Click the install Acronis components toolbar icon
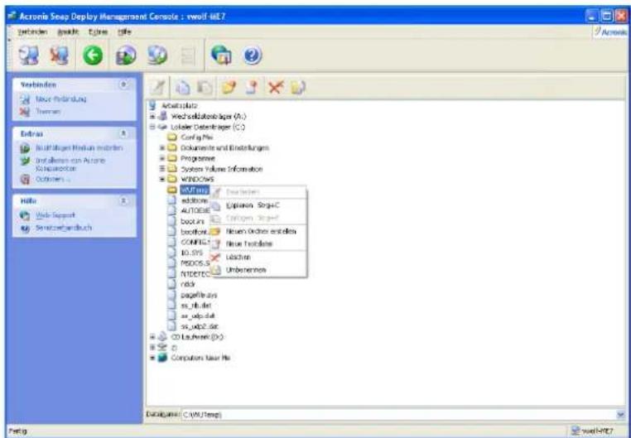 click(x=157, y=55)
